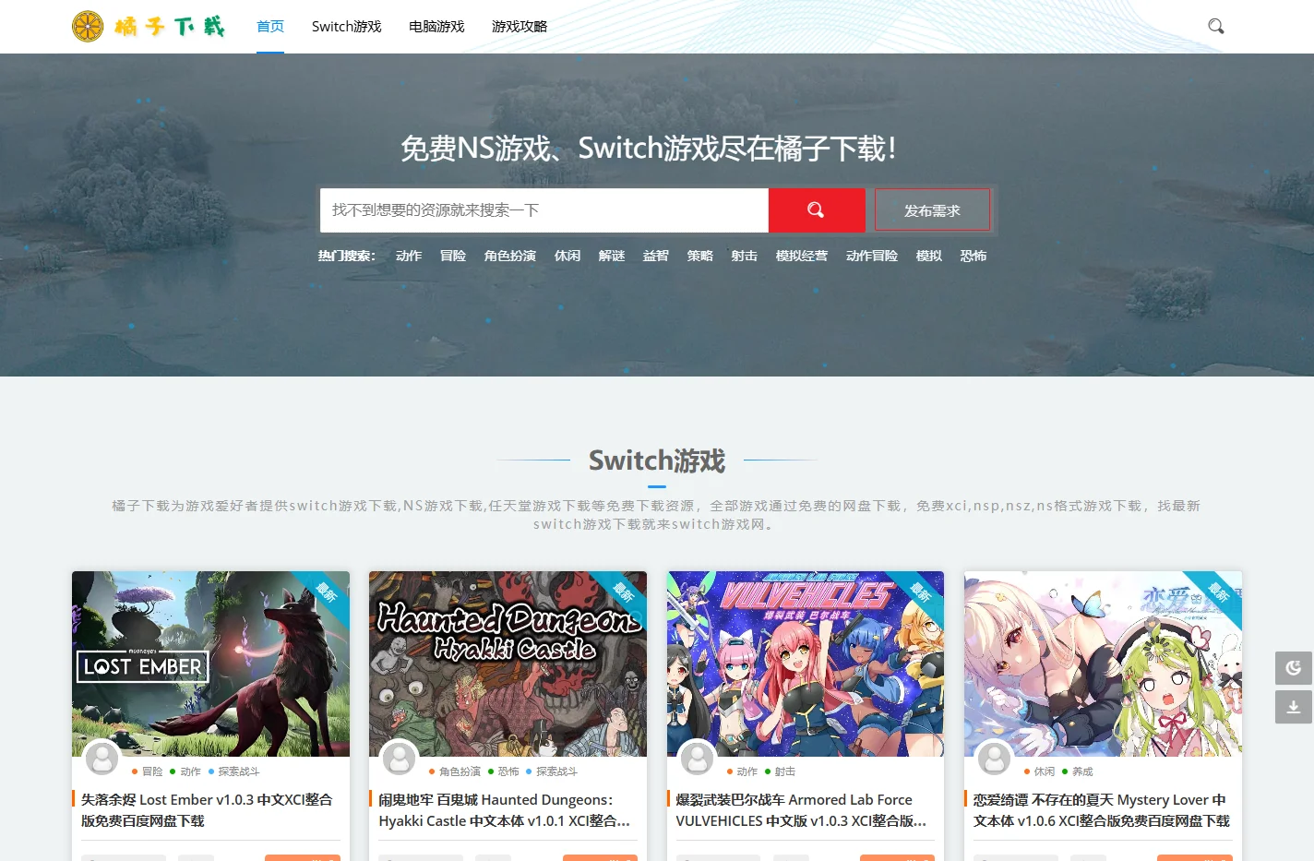Screen dimensions: 1314x861
Task: Focus the resource search input field
Action: 544,210
